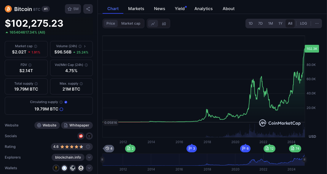Image resolution: width=327 pixels, height=174 pixels.
Task: Open the Analytics tab
Action: click(203, 9)
